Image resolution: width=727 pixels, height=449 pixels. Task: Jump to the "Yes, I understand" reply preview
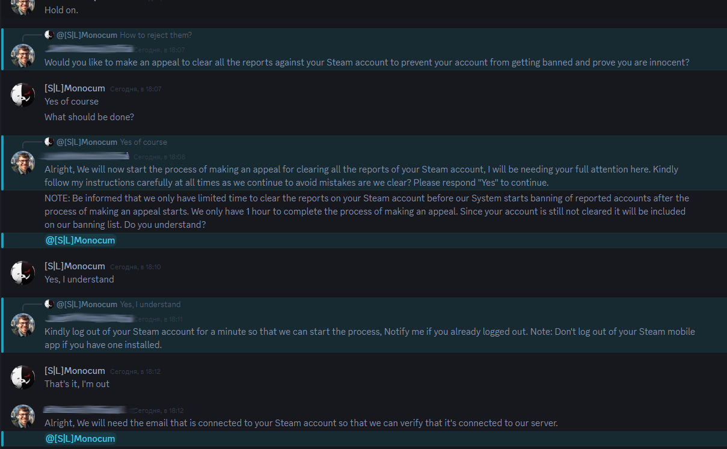coord(150,304)
